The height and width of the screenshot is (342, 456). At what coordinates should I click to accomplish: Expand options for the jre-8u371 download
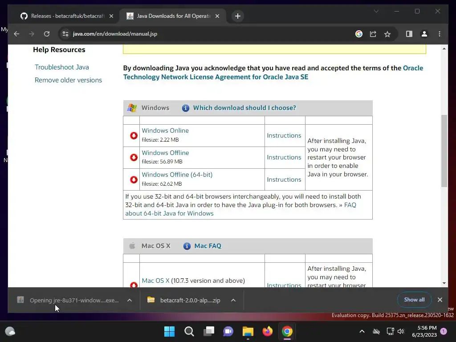point(130,301)
